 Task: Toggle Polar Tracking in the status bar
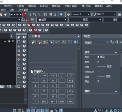pos(28,111)
